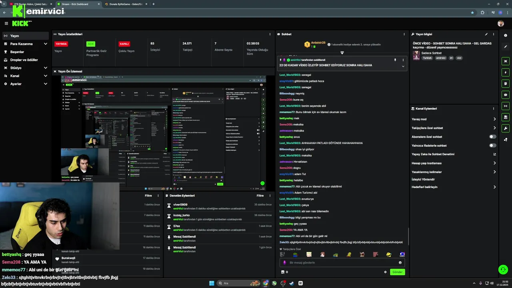Open Hesap yaşı kısıtlaması arrow
Viewport: 512px width, 288px height.
coord(494,163)
